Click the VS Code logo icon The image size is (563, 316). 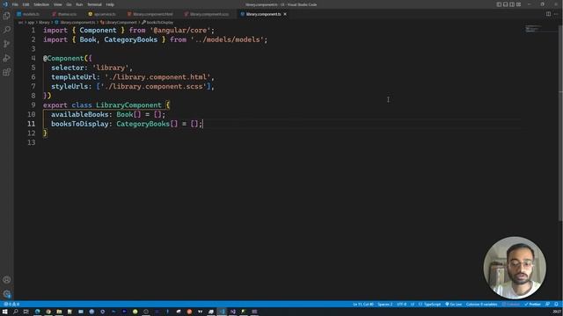click(x=5, y=4)
